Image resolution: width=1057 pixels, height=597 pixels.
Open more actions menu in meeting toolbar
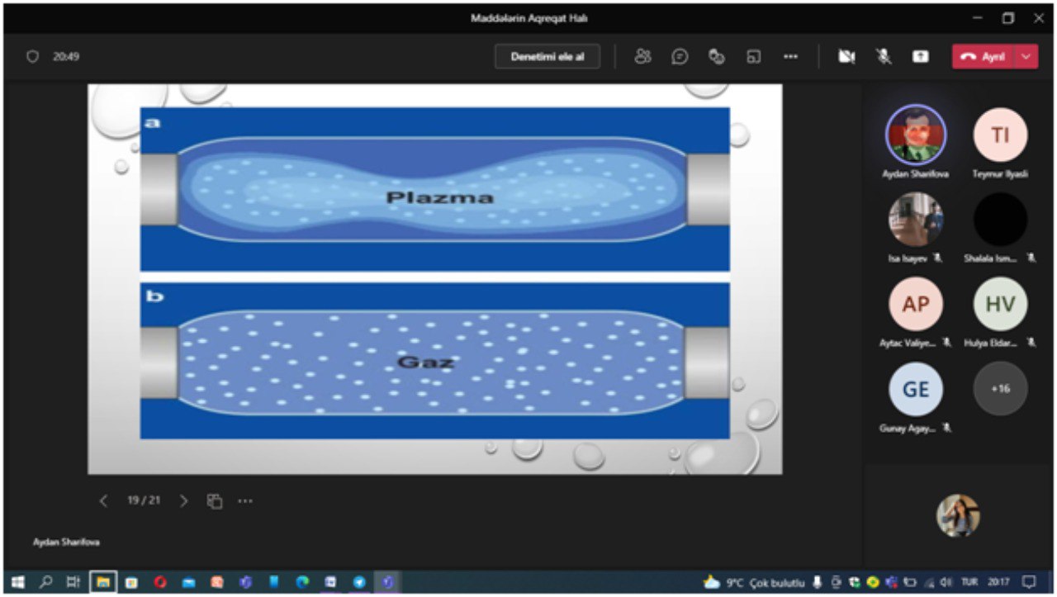point(790,56)
